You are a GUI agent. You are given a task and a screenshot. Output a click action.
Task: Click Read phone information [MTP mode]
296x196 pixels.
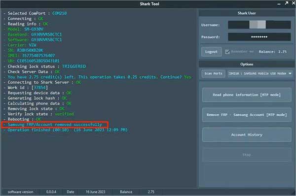tap(247, 95)
